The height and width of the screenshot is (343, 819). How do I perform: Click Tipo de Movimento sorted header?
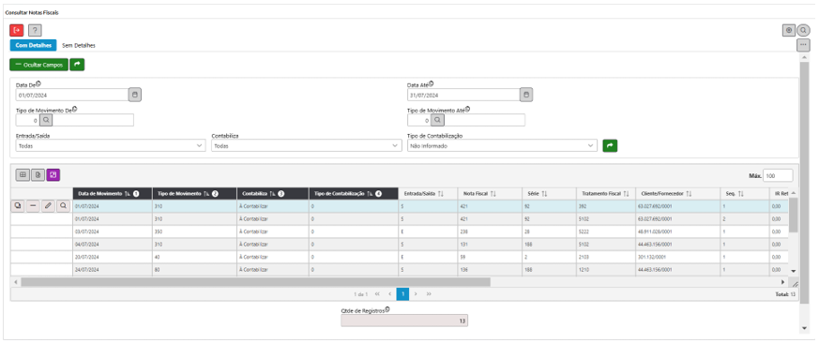click(194, 194)
